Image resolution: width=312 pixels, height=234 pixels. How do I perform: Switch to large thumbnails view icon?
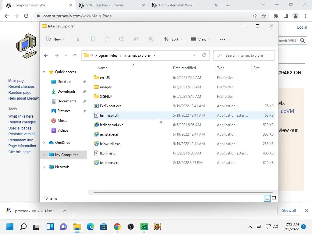click(x=274, y=198)
